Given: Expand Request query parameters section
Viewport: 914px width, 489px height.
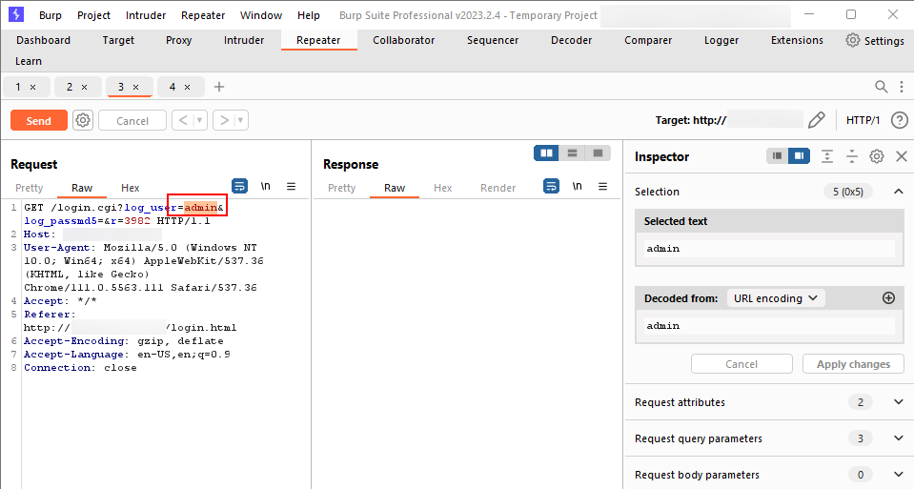Looking at the screenshot, I should point(898,438).
